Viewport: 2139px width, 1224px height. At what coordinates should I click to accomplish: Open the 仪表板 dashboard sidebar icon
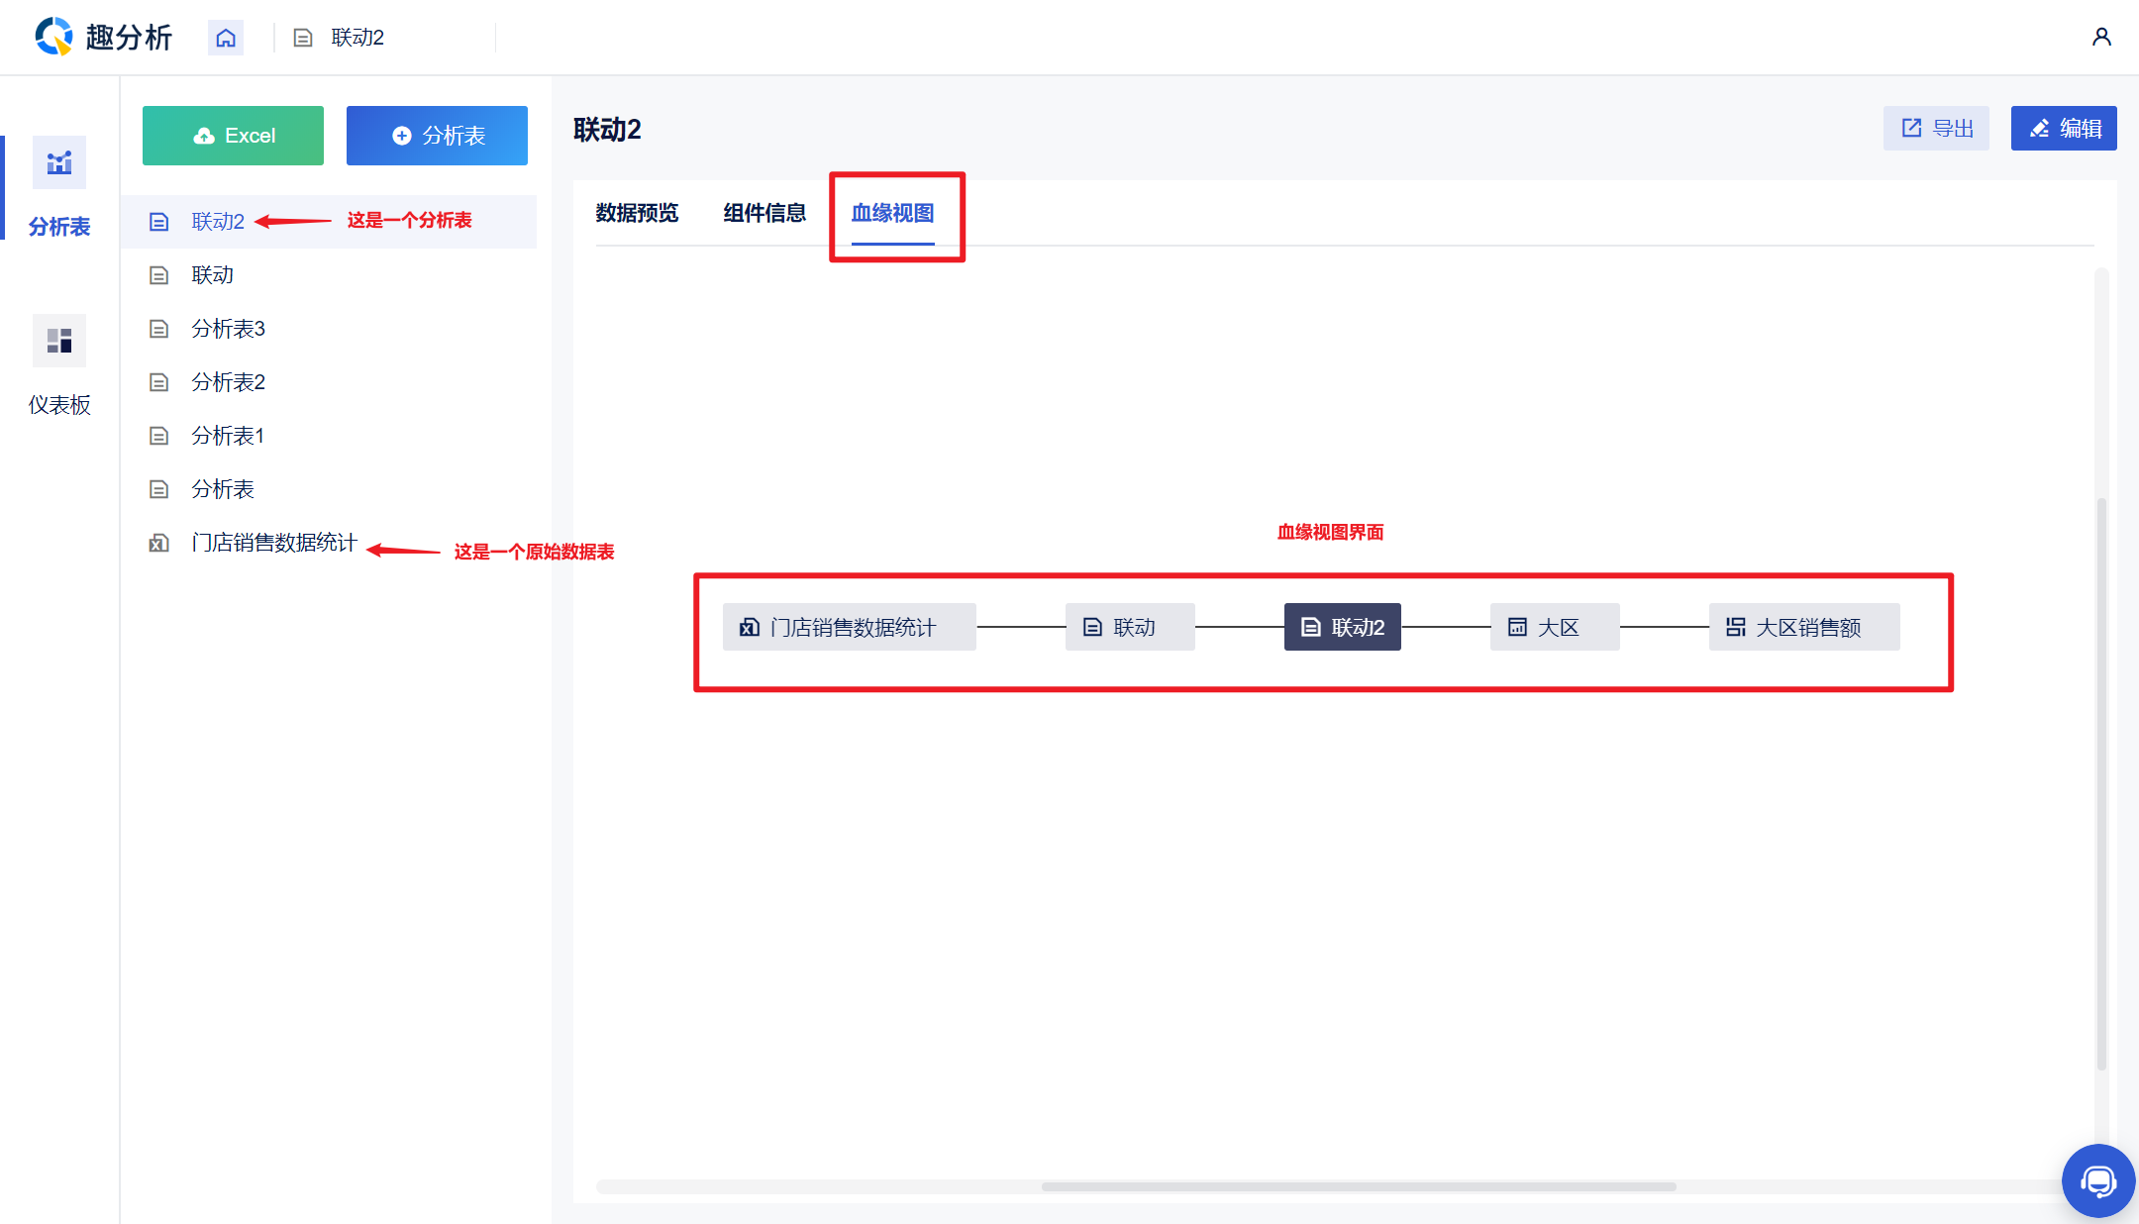click(59, 341)
